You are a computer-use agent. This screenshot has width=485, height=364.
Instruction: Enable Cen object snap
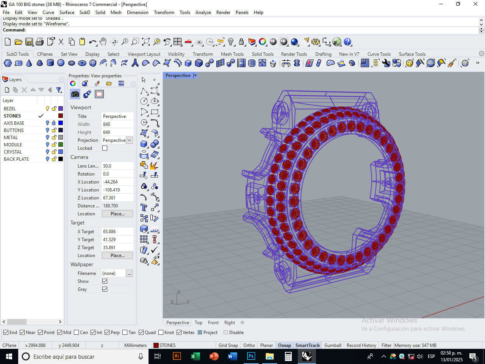(x=77, y=333)
